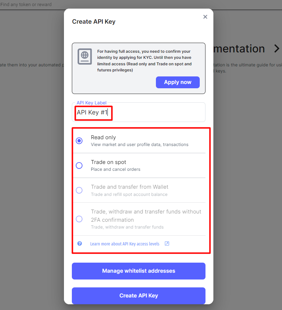Click the question mark help icon
Image resolution: width=282 pixels, height=310 pixels.
79,244
